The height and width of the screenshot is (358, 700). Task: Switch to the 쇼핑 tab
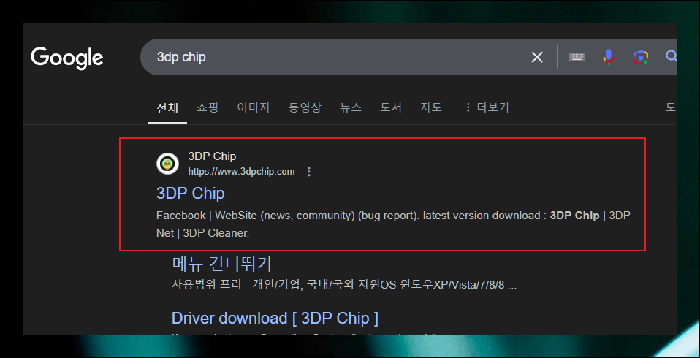(x=208, y=107)
